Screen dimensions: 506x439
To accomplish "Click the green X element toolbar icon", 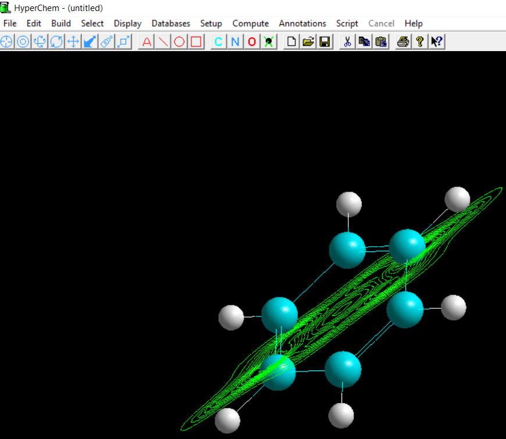I will click(269, 42).
